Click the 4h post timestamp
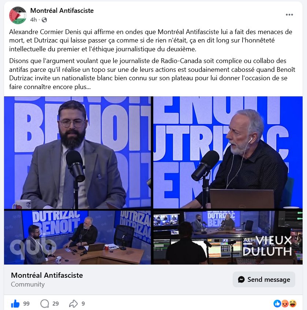Screen dimensions: 307x310 pos(33,20)
